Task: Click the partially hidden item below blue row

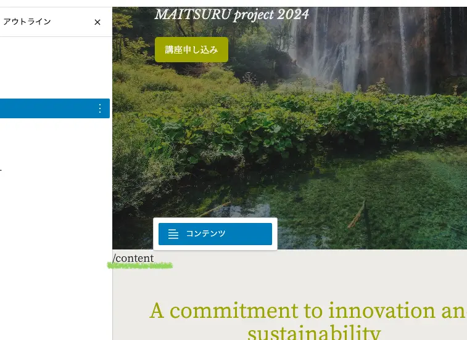Action: (1, 170)
